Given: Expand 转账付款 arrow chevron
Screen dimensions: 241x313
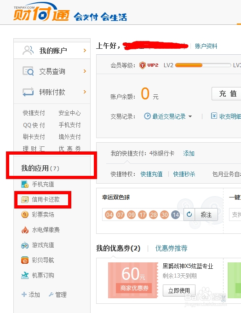Looking at the screenshot, I should 85,92.
